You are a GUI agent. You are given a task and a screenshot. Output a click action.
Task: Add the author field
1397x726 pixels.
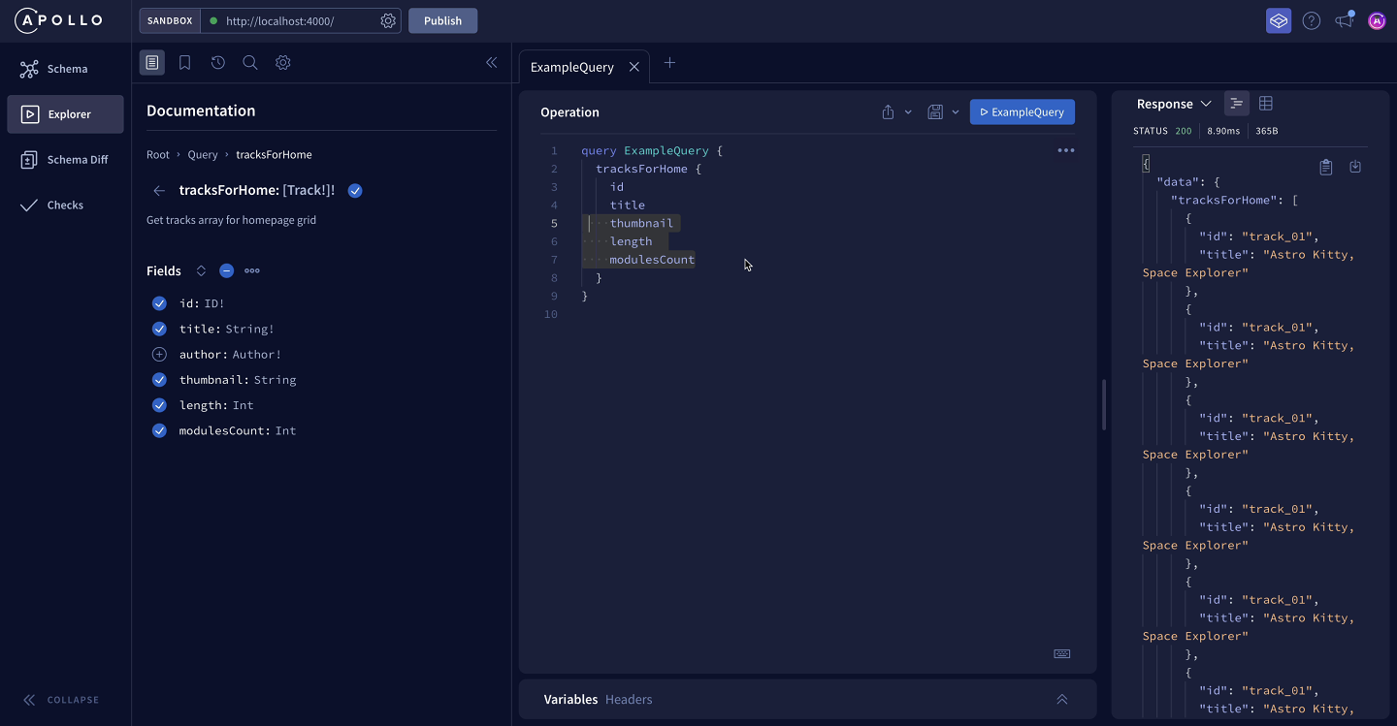click(160, 355)
